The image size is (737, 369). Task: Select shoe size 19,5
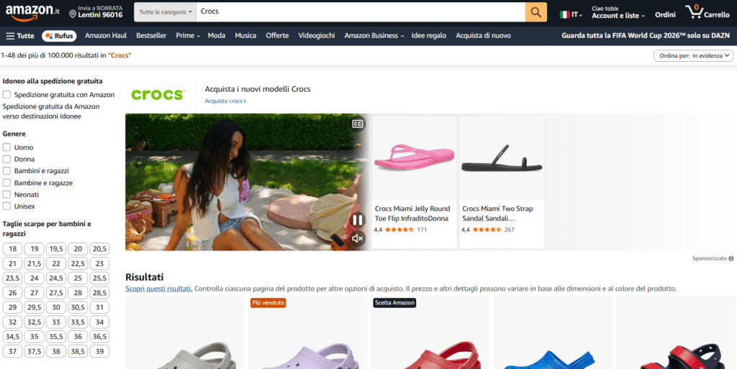point(56,248)
